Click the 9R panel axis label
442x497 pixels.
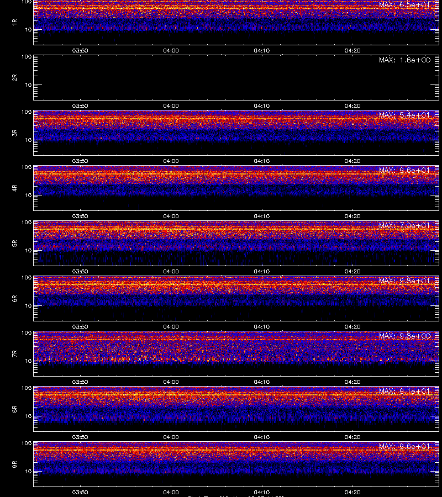14,464
